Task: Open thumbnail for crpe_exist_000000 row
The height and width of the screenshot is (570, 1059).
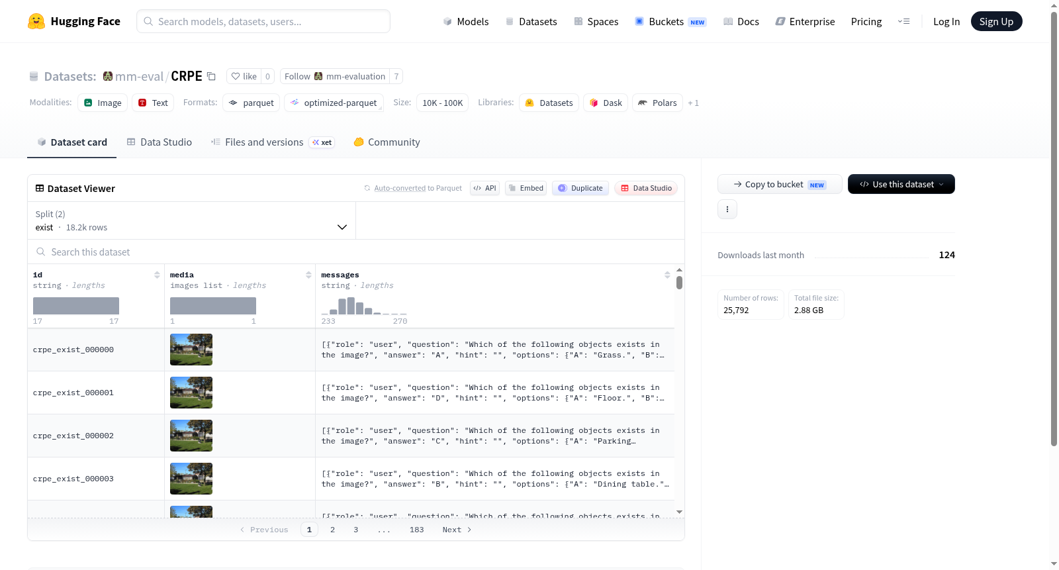Action: (191, 350)
